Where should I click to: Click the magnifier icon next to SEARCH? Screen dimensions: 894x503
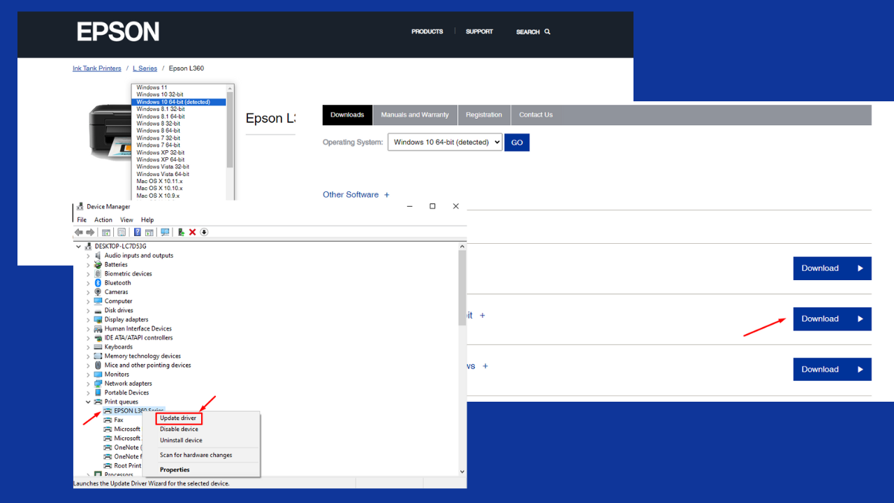[x=548, y=31]
